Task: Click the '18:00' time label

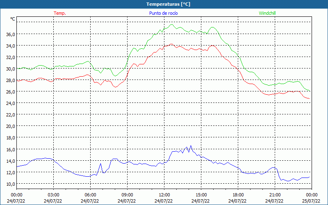Action: (238, 195)
